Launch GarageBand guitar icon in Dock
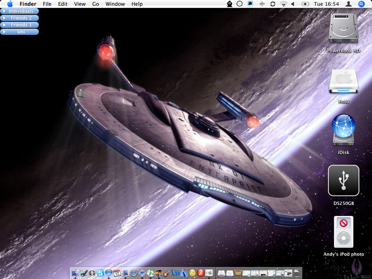The width and height of the screenshot is (372, 279). tap(167, 273)
